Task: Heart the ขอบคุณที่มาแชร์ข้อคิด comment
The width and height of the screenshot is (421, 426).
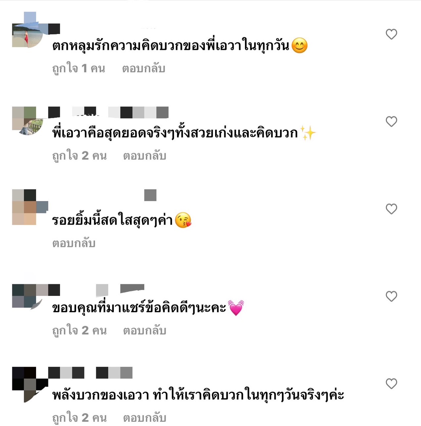Action: [391, 296]
